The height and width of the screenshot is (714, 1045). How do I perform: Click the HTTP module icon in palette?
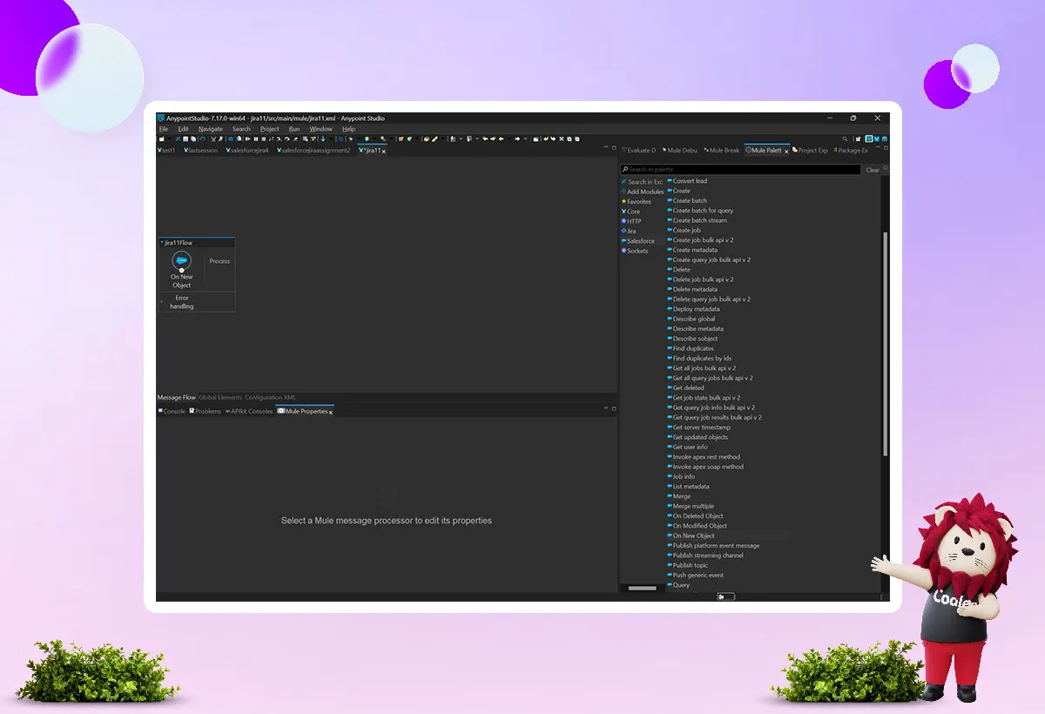(624, 221)
